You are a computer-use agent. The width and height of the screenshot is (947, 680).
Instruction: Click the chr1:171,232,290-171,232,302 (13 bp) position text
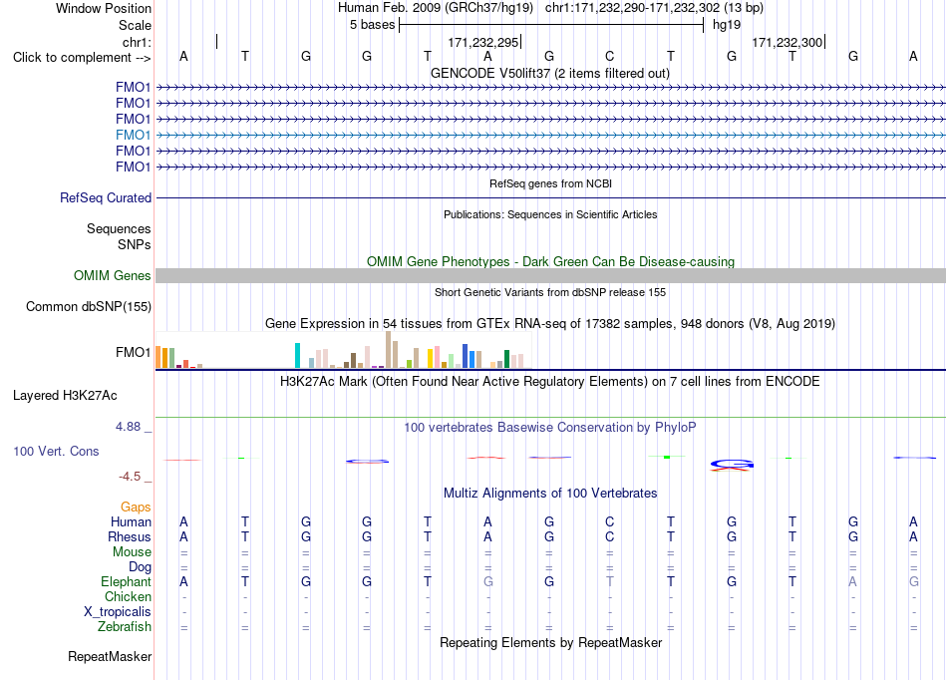click(654, 8)
